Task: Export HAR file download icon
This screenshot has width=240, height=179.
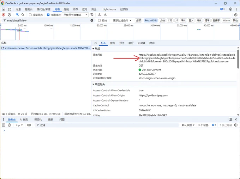Action: (105, 15)
